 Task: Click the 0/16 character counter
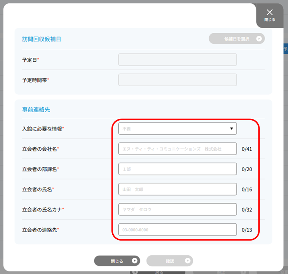pos(247,190)
